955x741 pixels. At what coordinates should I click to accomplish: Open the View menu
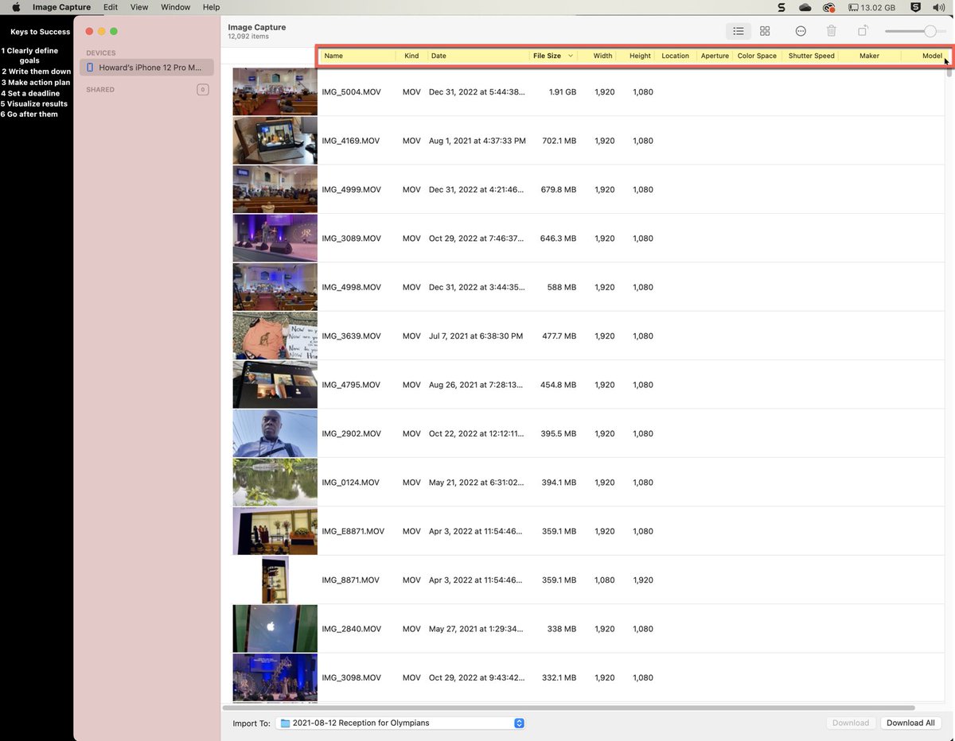click(x=138, y=7)
